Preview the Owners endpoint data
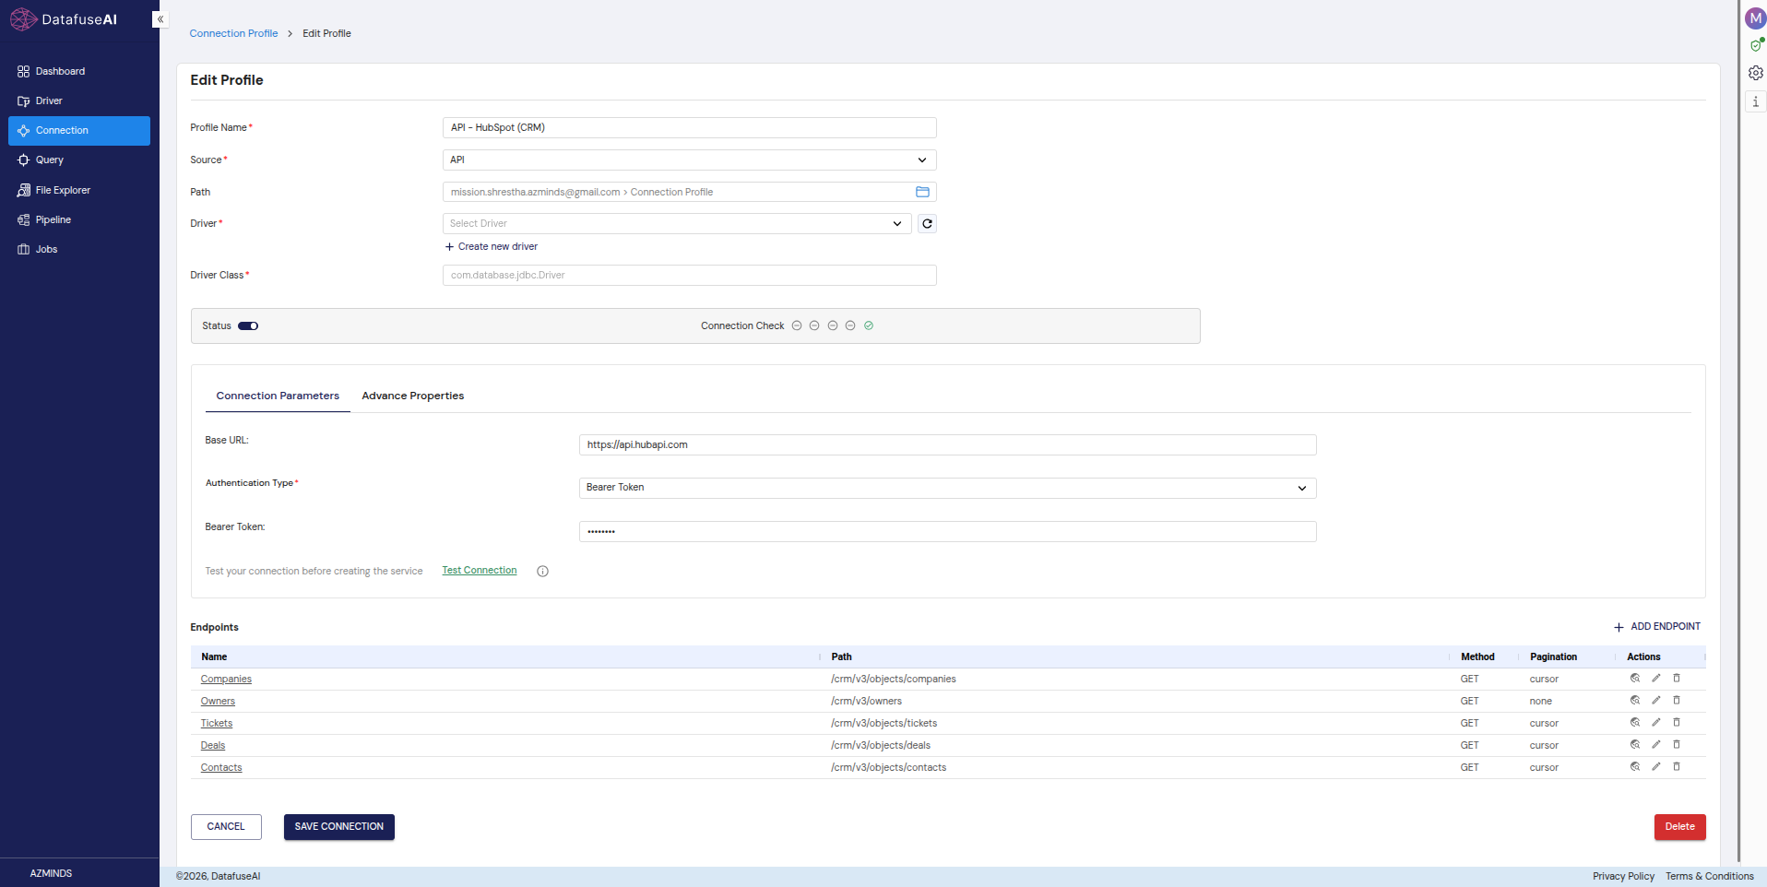This screenshot has width=1767, height=887. click(1635, 701)
